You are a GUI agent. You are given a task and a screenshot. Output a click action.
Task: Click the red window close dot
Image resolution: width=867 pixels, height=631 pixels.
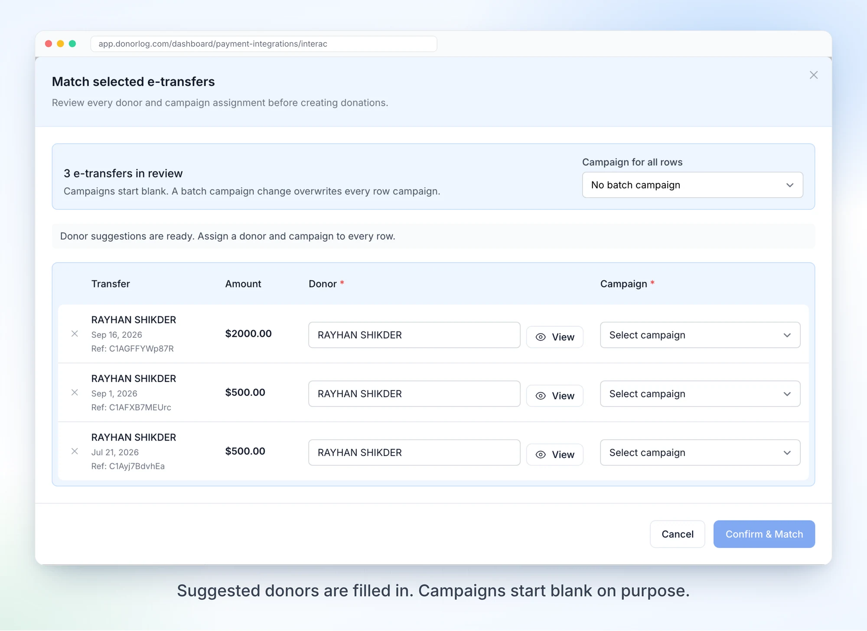pyautogui.click(x=49, y=44)
